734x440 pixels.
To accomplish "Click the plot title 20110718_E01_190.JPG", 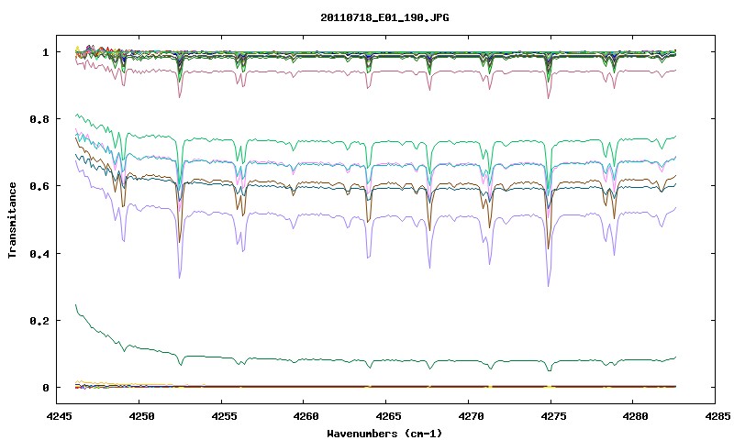I will coord(384,18).
